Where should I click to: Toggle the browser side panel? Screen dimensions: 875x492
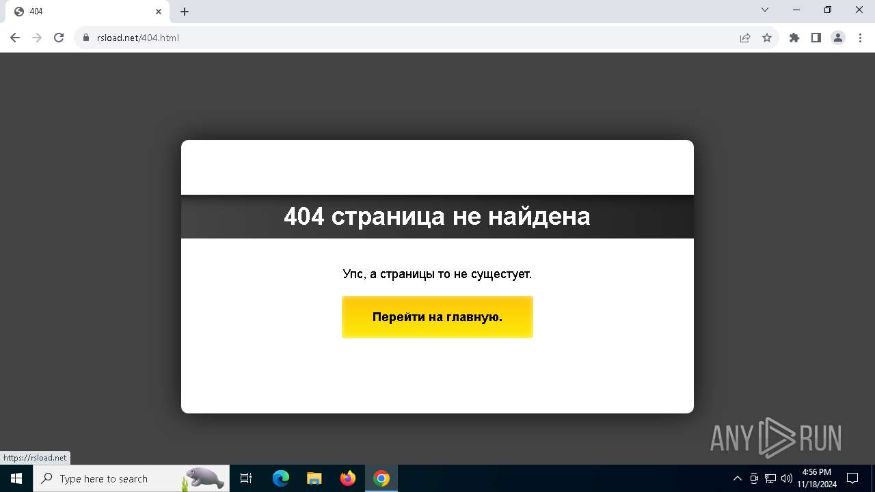coord(816,38)
